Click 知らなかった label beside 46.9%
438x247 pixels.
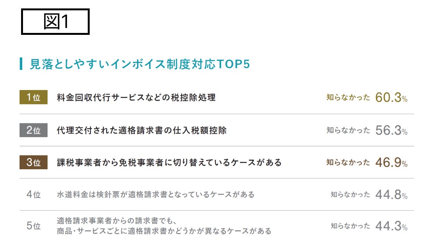click(348, 162)
